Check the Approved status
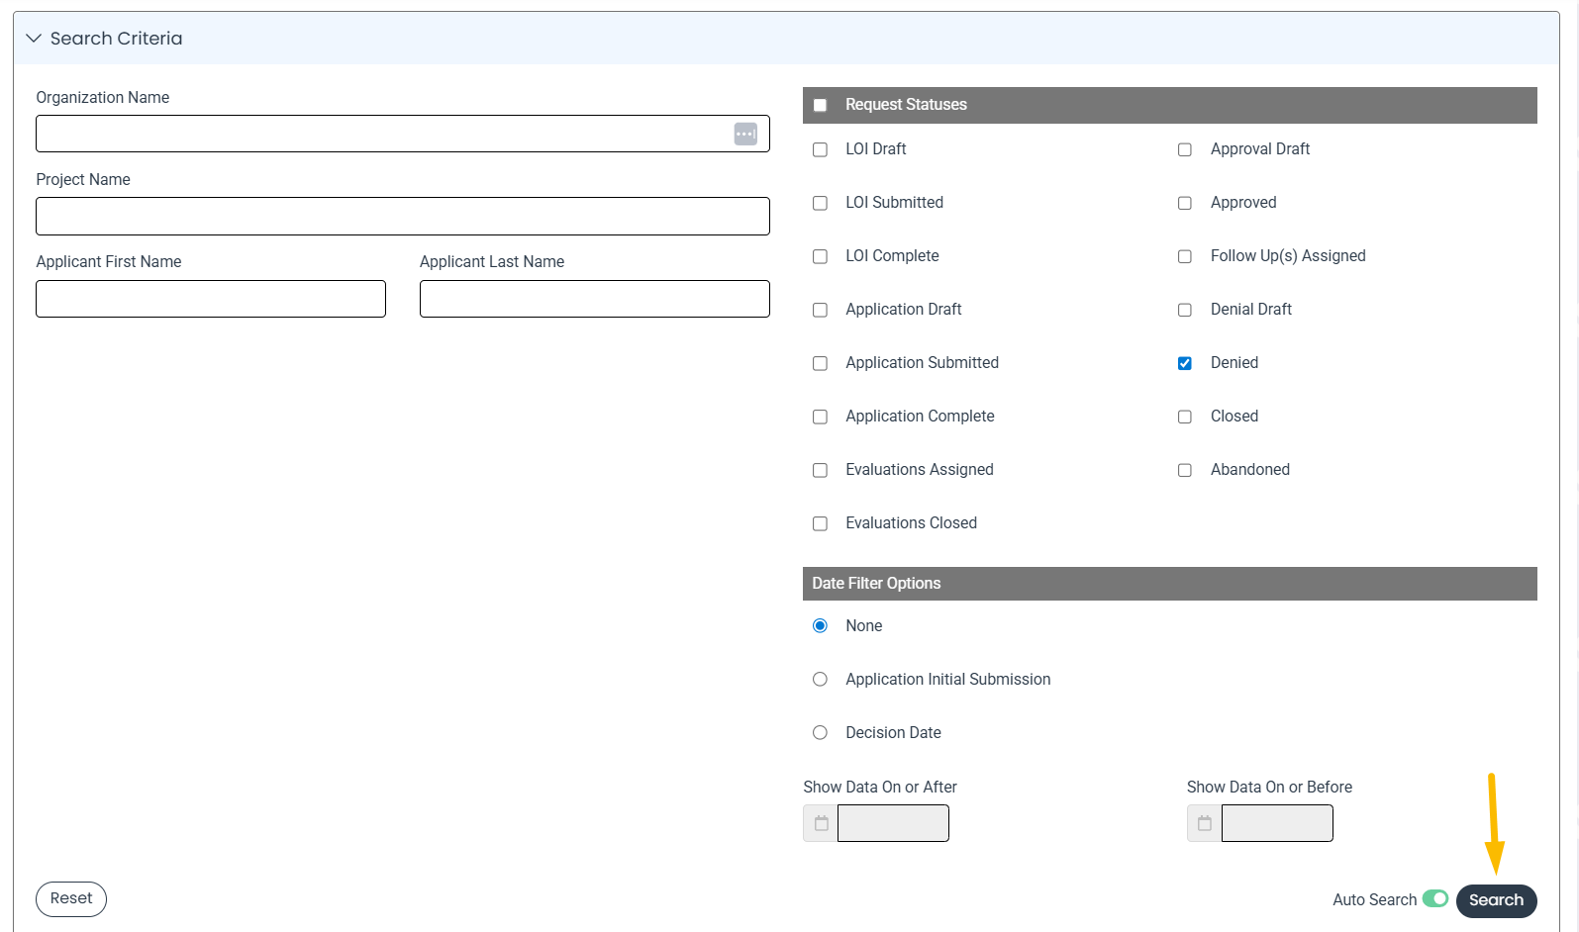 (x=1184, y=203)
